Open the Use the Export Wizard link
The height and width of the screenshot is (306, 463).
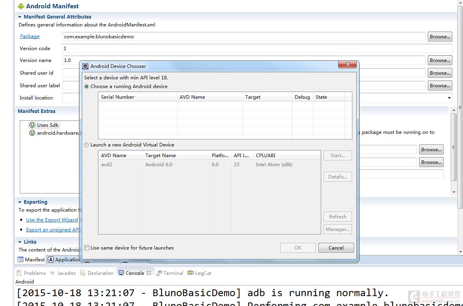[52, 220]
